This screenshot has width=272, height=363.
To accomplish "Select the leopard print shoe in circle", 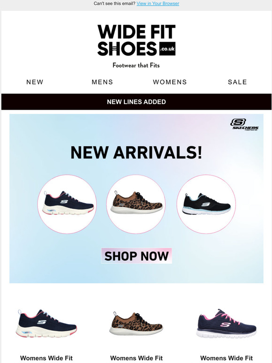I will pos(136,204).
